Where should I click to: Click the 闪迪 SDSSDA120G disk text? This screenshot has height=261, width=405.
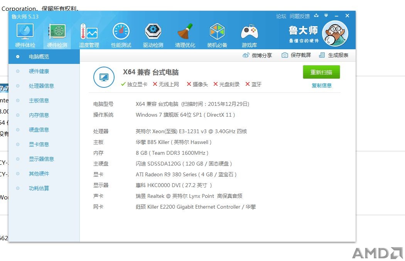pyautogui.click(x=184, y=164)
